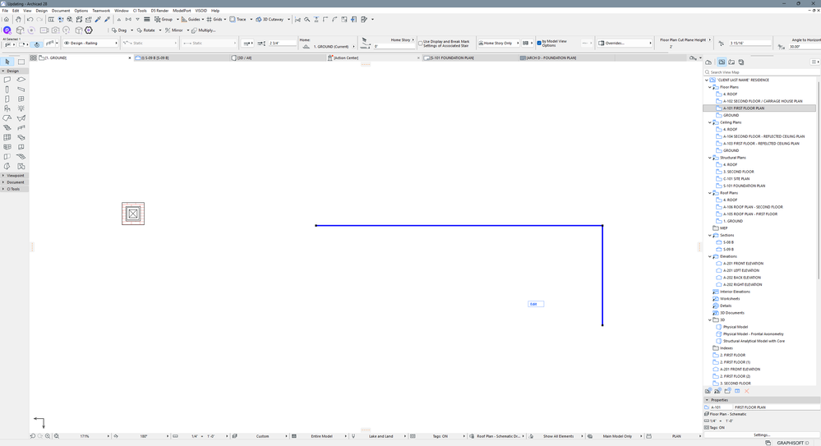This screenshot has width=821, height=446.
Task: Open the File menu
Action: [5, 11]
